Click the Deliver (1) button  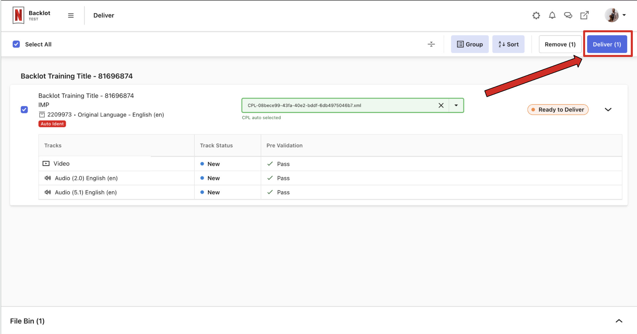tap(608, 44)
